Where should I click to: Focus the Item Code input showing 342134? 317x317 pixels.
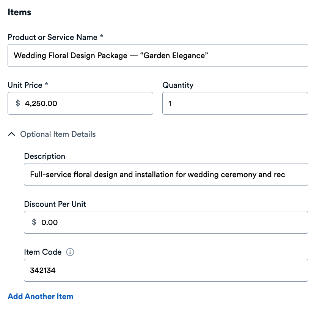[x=166, y=270]
